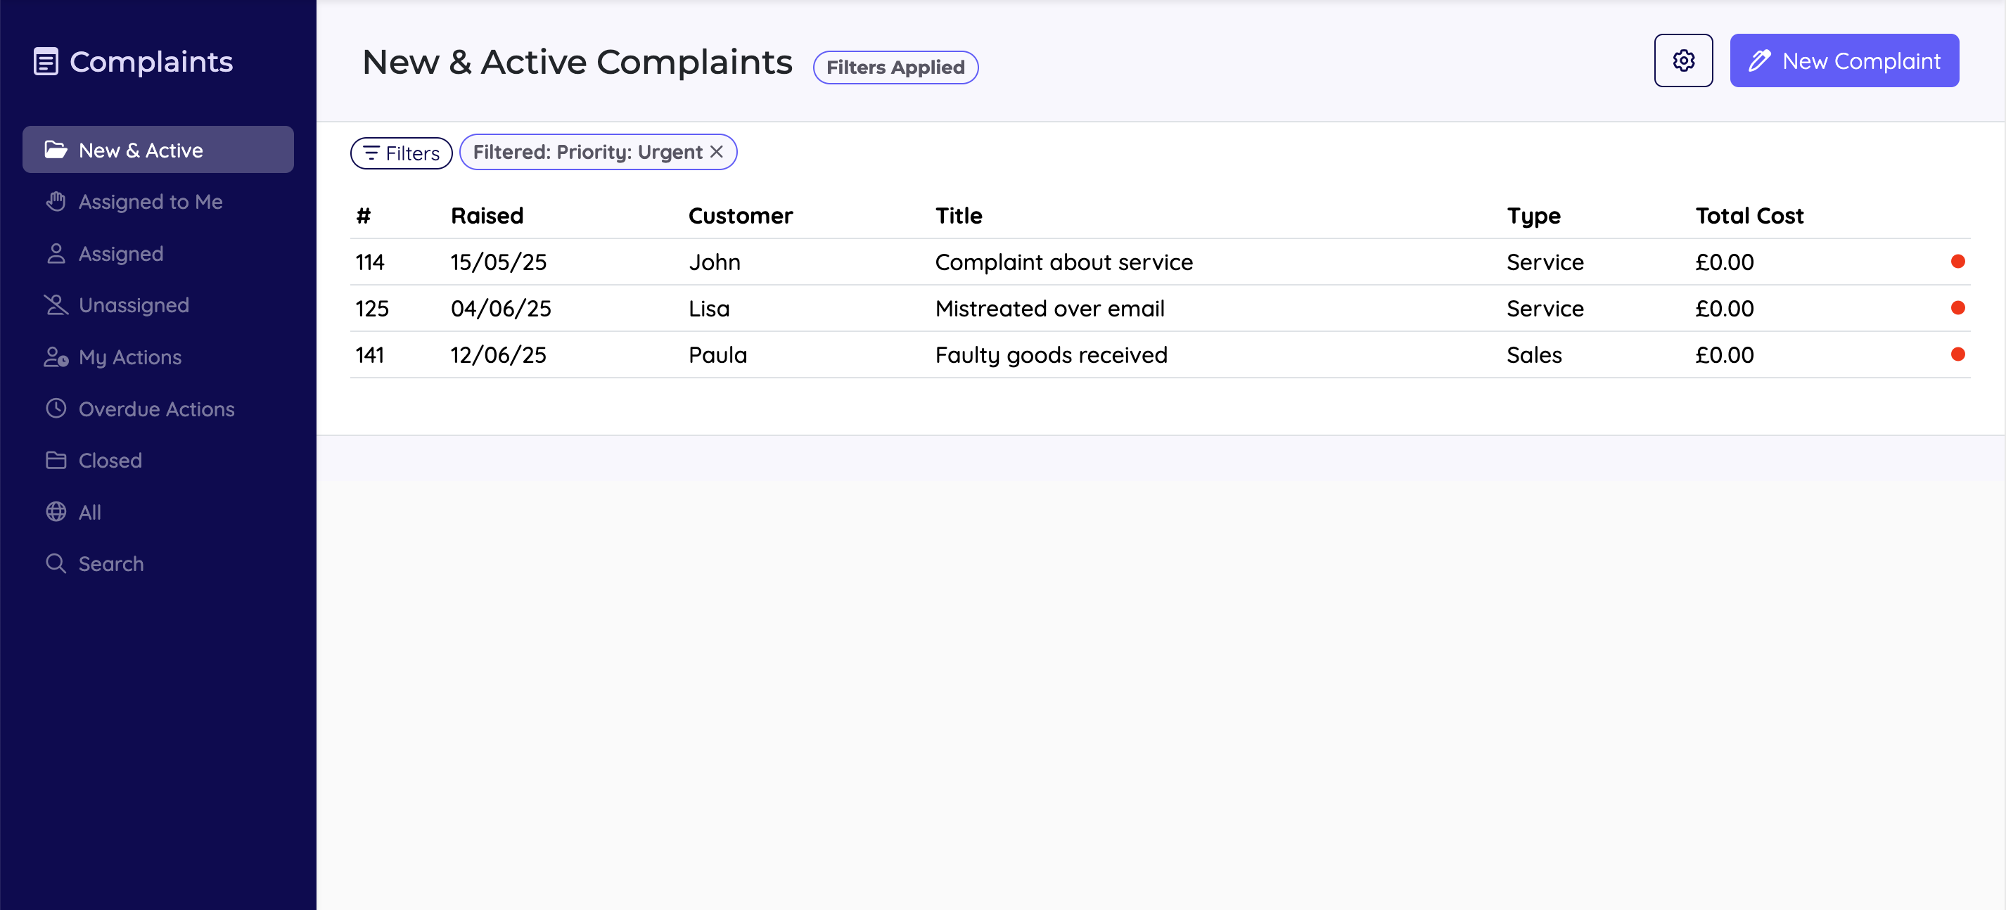Click 'Mistreated over email' title

coord(1049,309)
